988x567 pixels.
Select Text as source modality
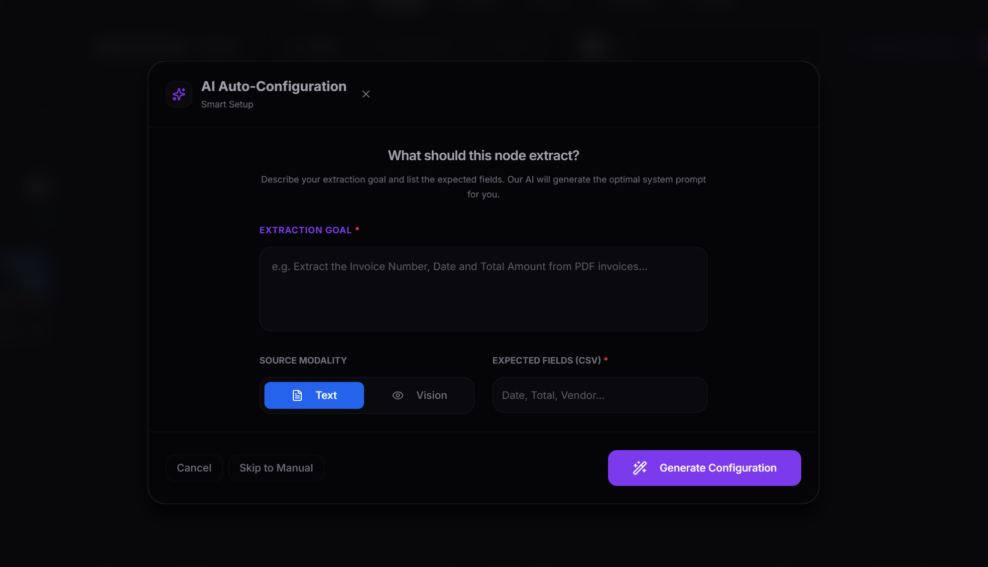click(314, 395)
